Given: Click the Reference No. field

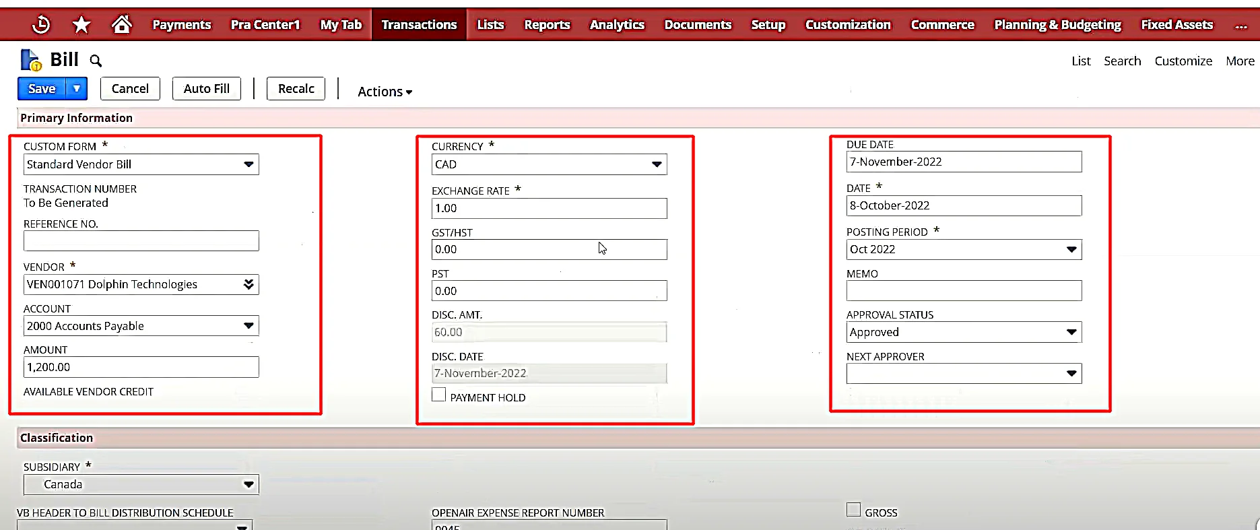Looking at the screenshot, I should (141, 241).
